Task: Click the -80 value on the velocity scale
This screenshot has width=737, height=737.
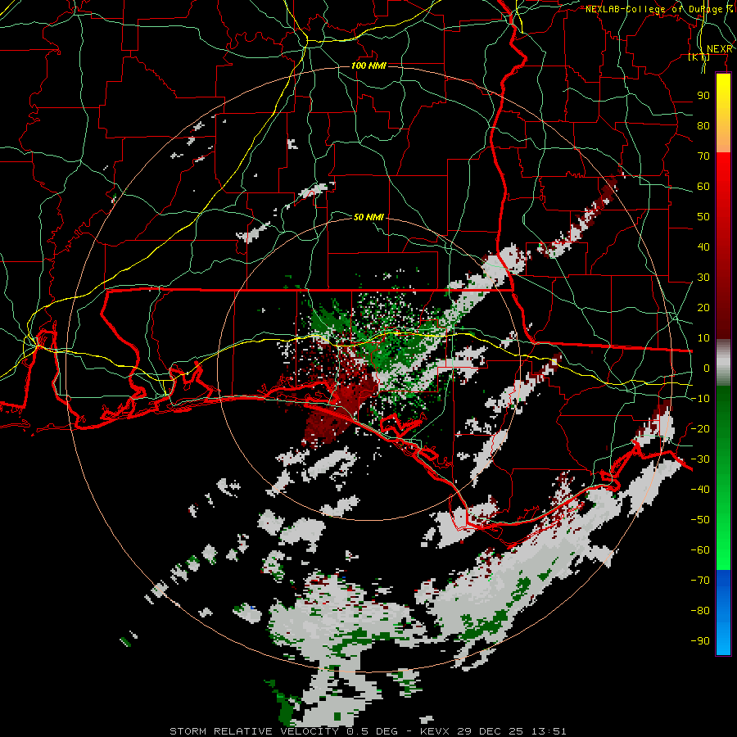Action: (x=700, y=611)
